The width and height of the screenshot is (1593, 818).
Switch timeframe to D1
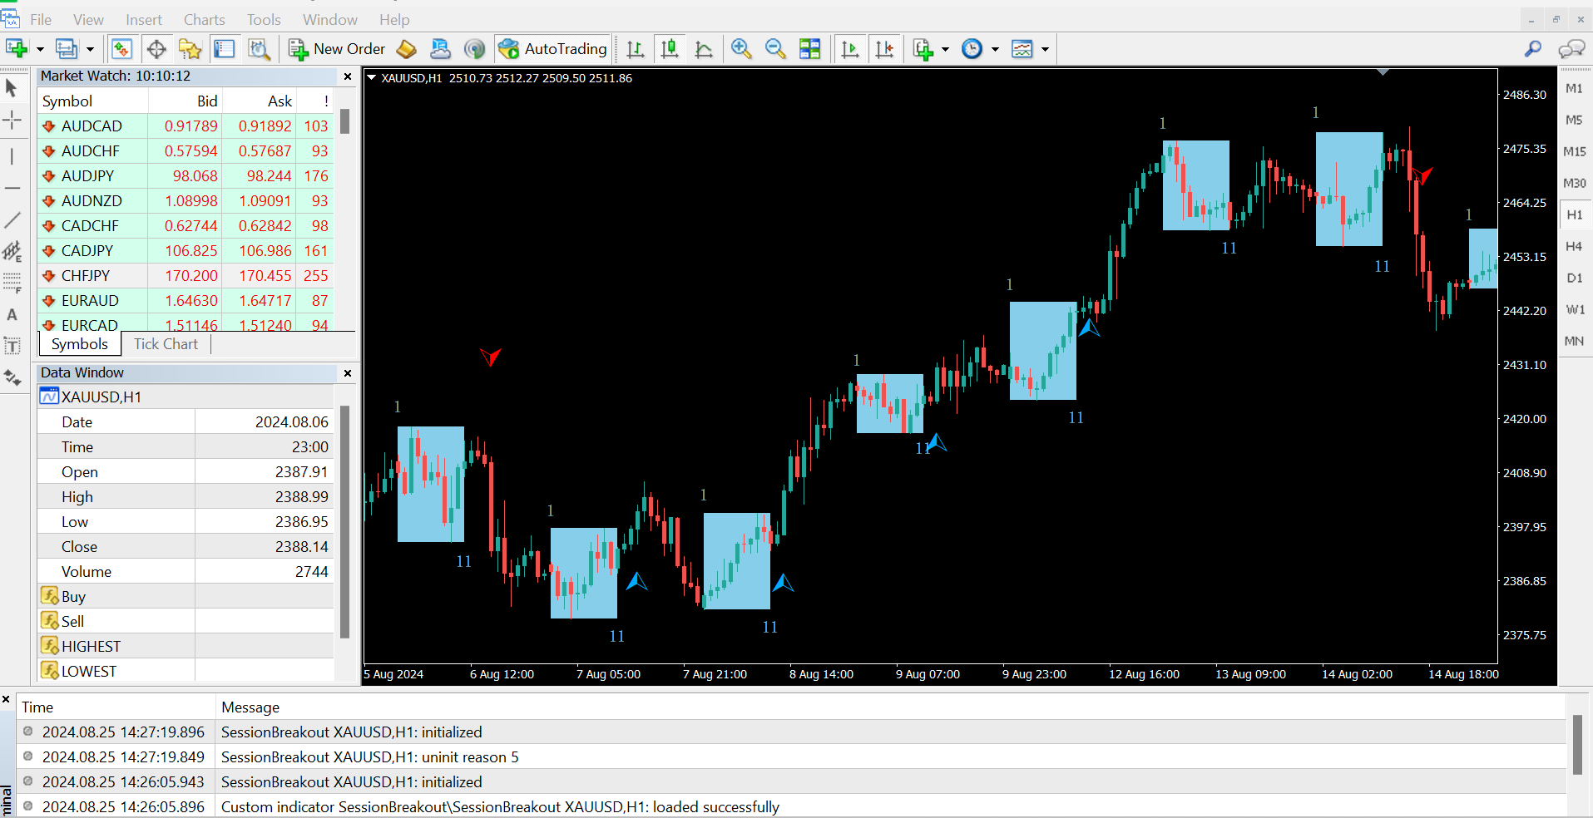click(x=1575, y=278)
